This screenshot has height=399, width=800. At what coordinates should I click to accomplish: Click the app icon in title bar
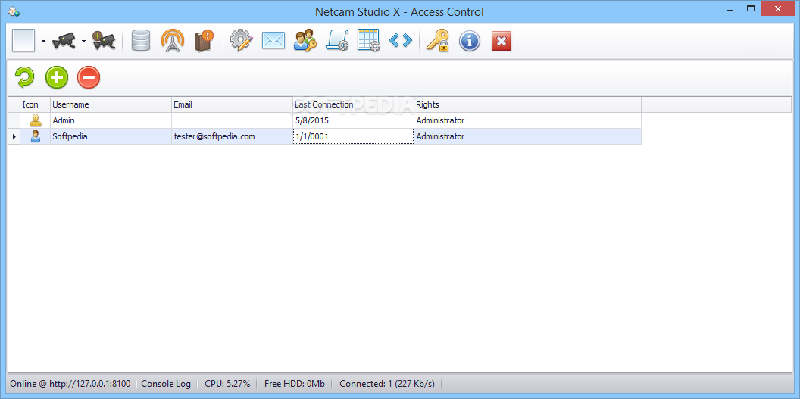point(14,11)
